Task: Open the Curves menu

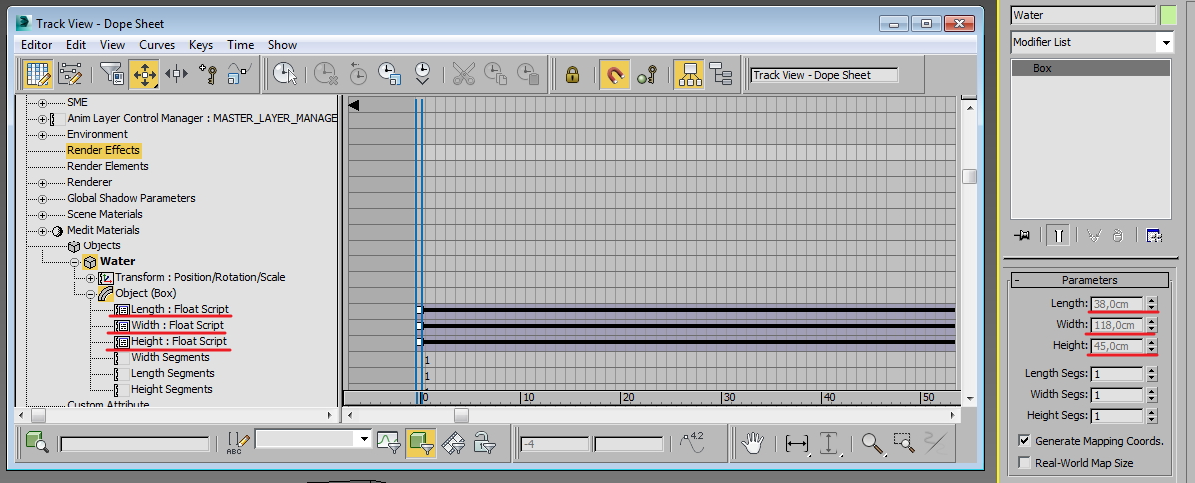Action: 156,45
